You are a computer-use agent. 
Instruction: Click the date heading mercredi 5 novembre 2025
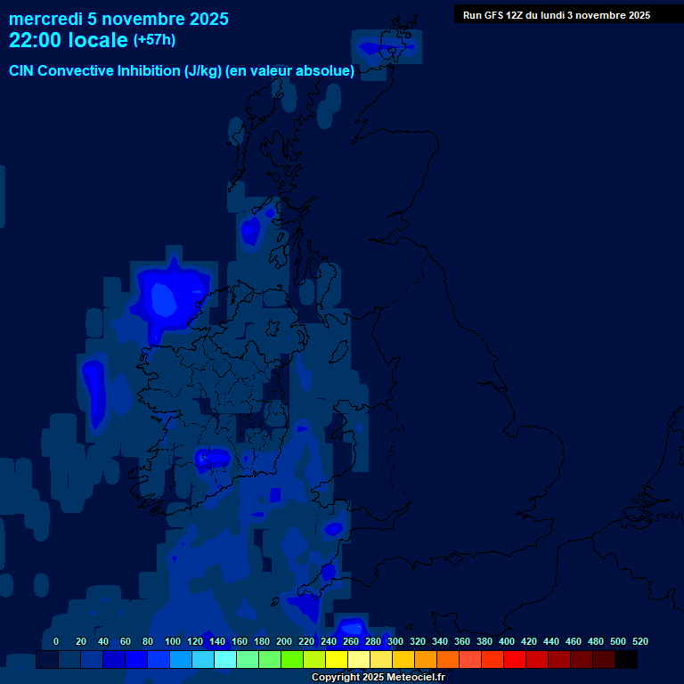coord(118,19)
